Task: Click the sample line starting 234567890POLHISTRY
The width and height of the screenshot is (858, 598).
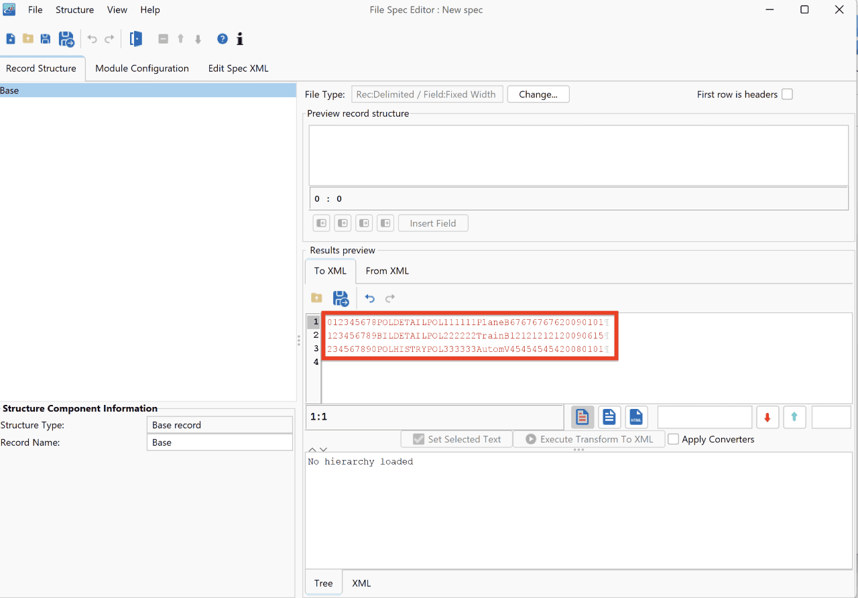Action: click(x=467, y=349)
